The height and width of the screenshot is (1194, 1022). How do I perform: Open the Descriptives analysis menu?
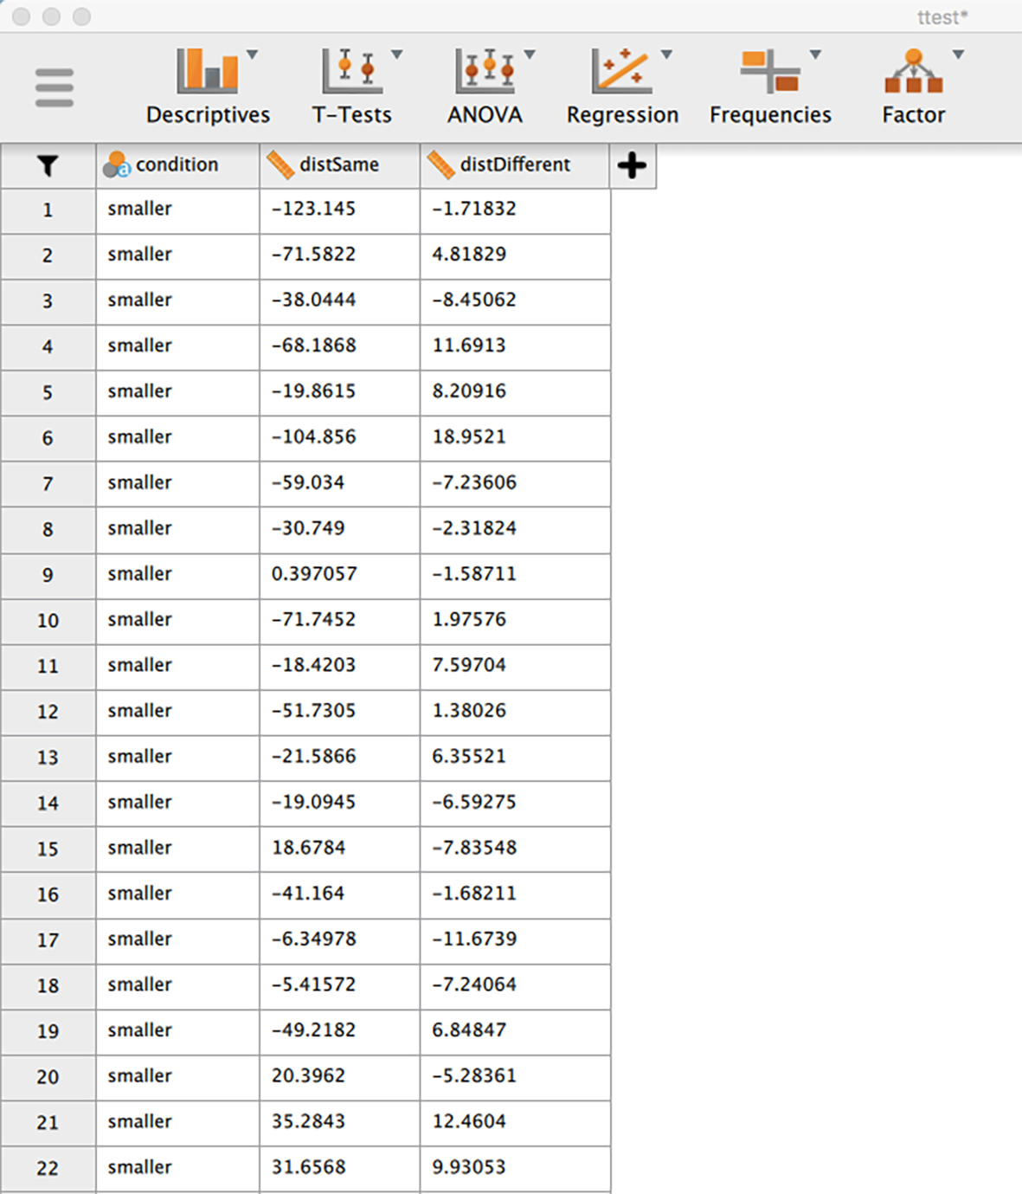click(208, 87)
